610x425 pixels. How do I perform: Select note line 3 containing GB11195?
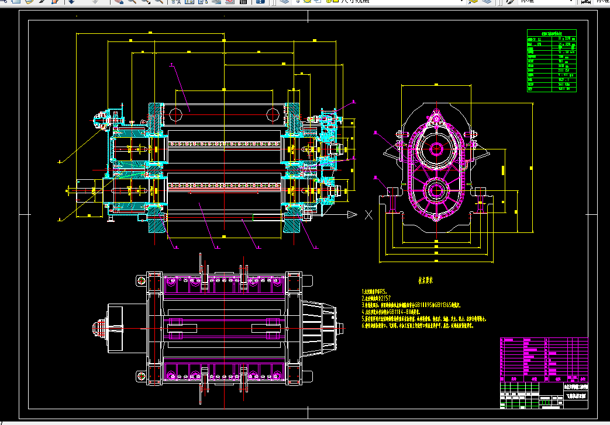point(411,305)
